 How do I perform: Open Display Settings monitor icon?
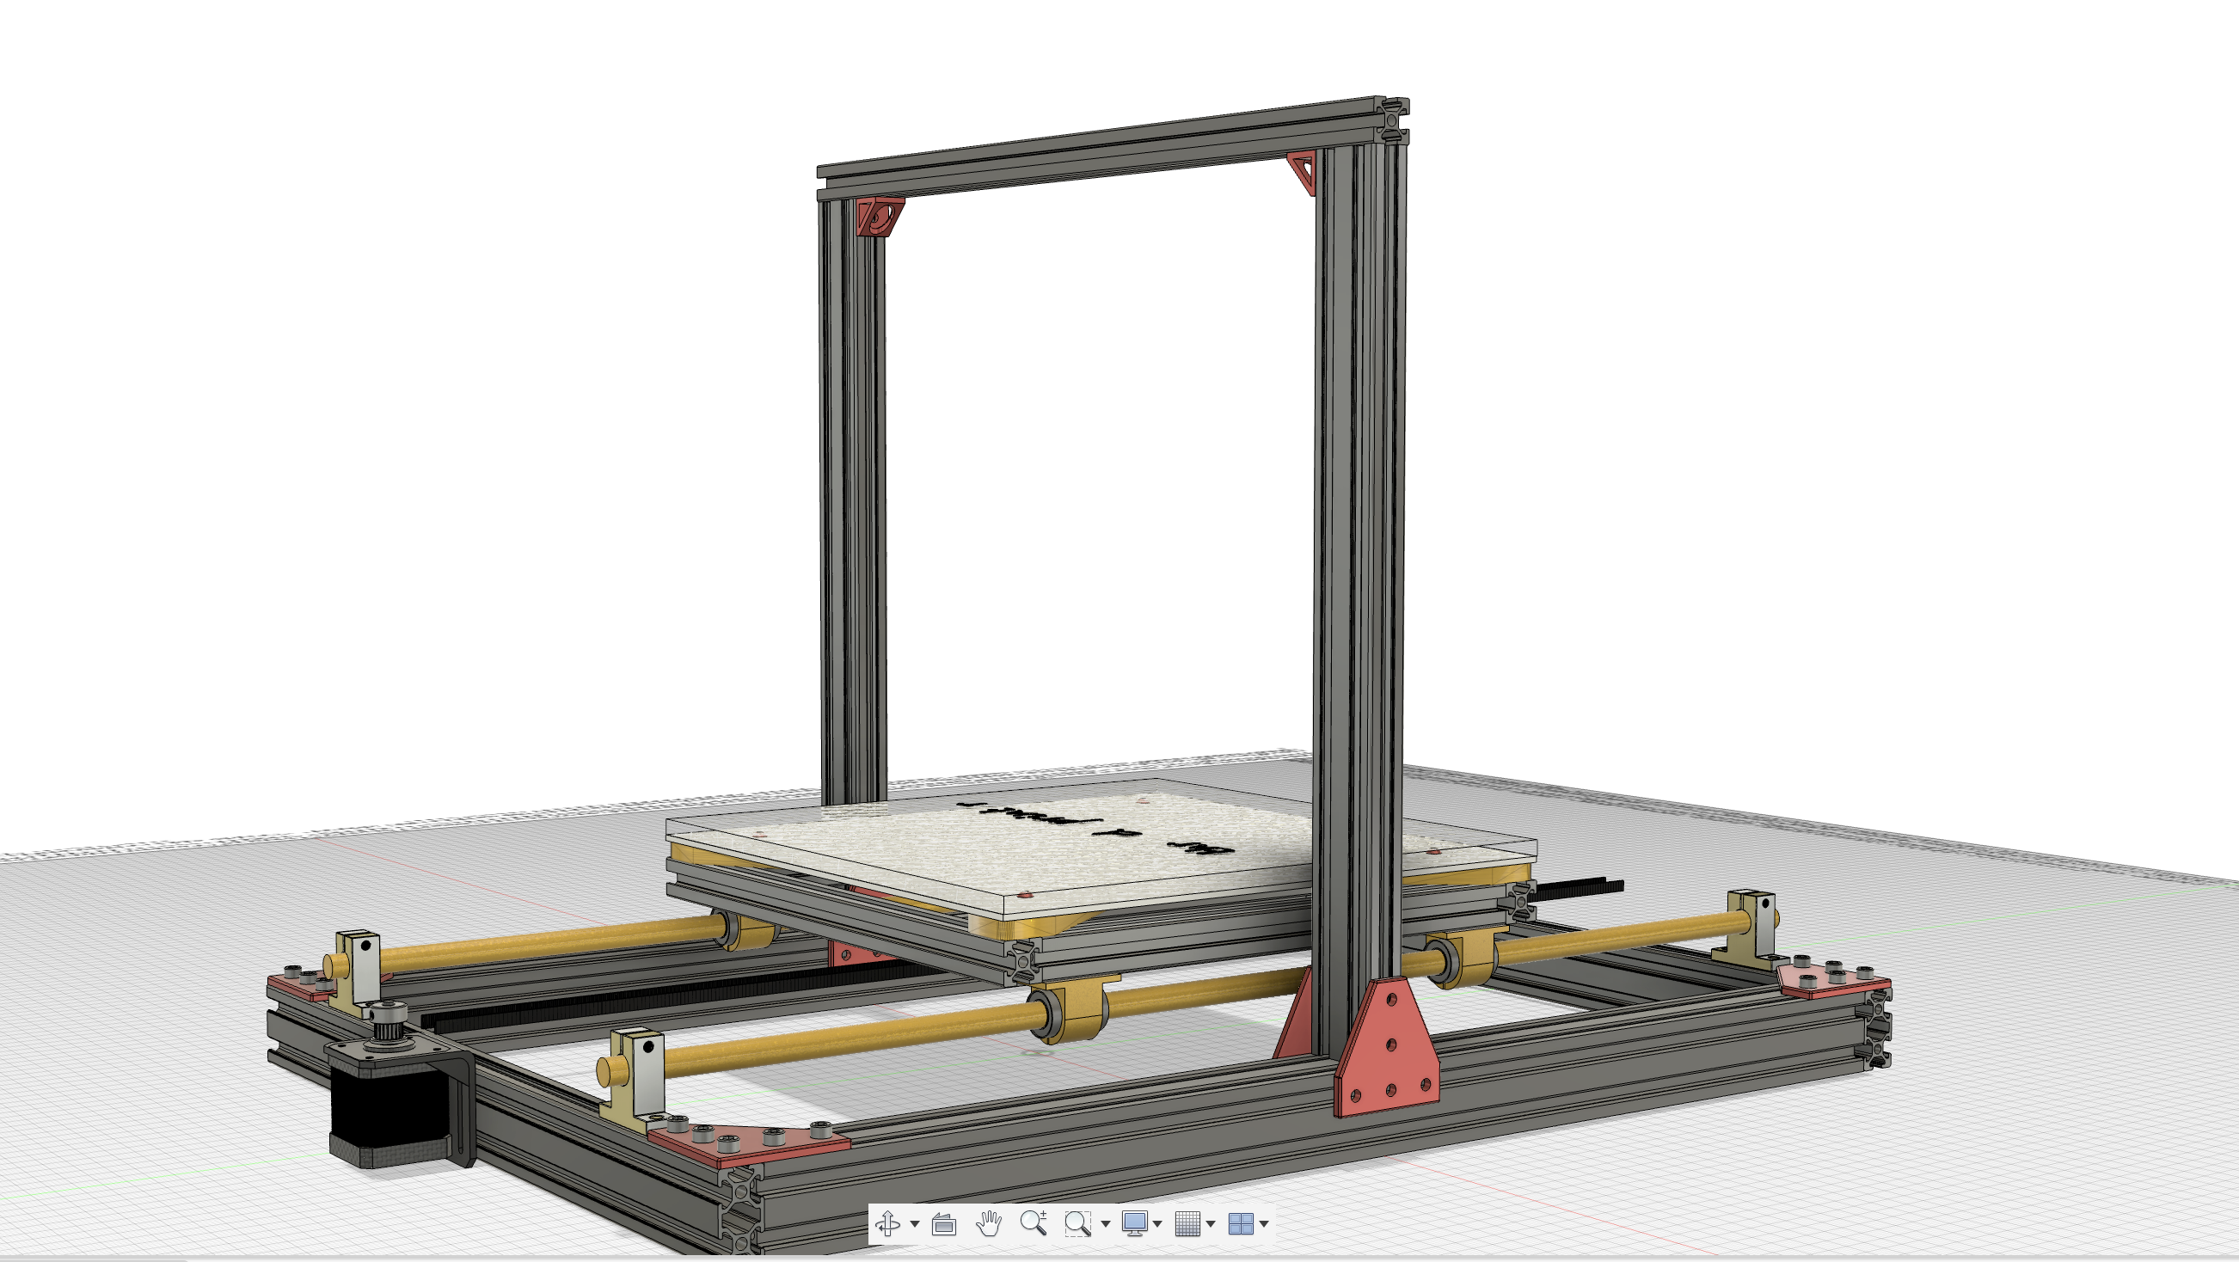pos(1133,1224)
